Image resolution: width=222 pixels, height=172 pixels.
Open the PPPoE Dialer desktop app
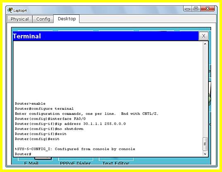click(75, 163)
